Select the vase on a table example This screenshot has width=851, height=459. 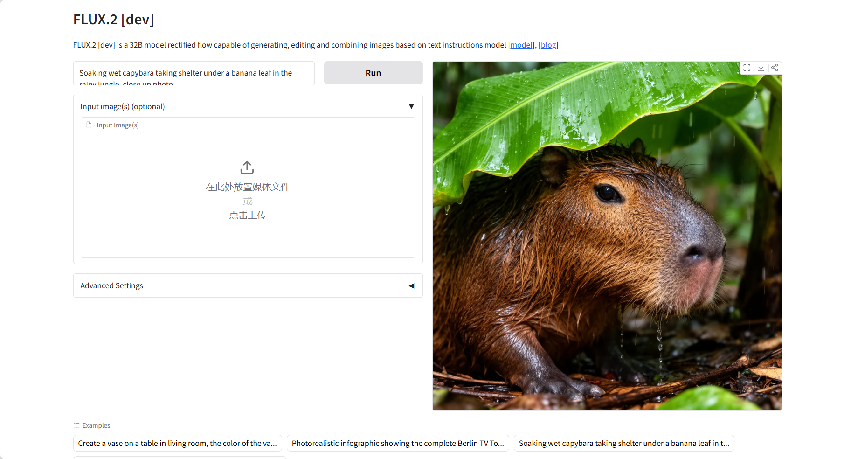point(177,443)
